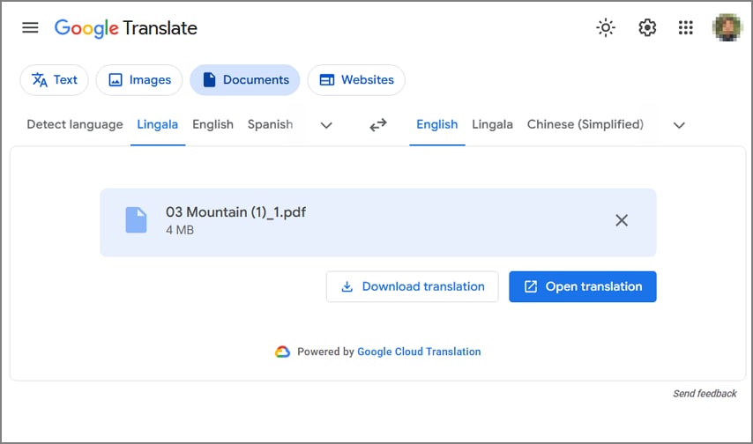The width and height of the screenshot is (753, 444).
Task: Swap source and target languages
Action: [x=378, y=125]
